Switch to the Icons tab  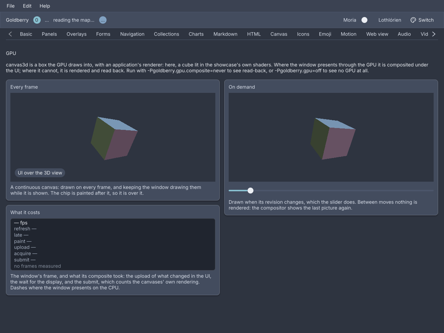(x=303, y=34)
